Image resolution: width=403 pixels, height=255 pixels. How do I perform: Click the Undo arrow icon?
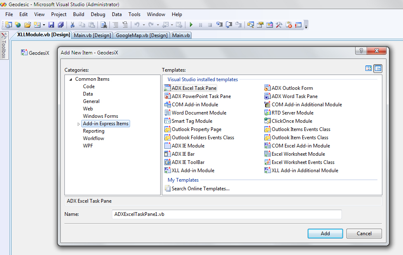pyautogui.click(x=137, y=25)
